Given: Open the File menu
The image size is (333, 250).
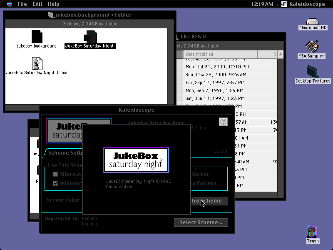Looking at the screenshot, I should [x=22, y=4].
